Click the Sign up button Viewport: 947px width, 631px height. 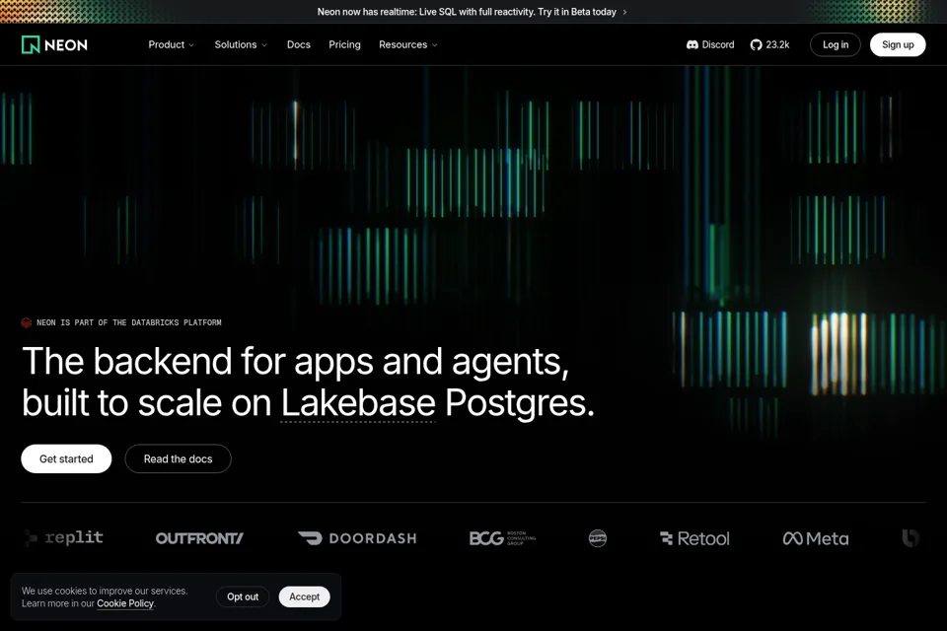coord(898,44)
